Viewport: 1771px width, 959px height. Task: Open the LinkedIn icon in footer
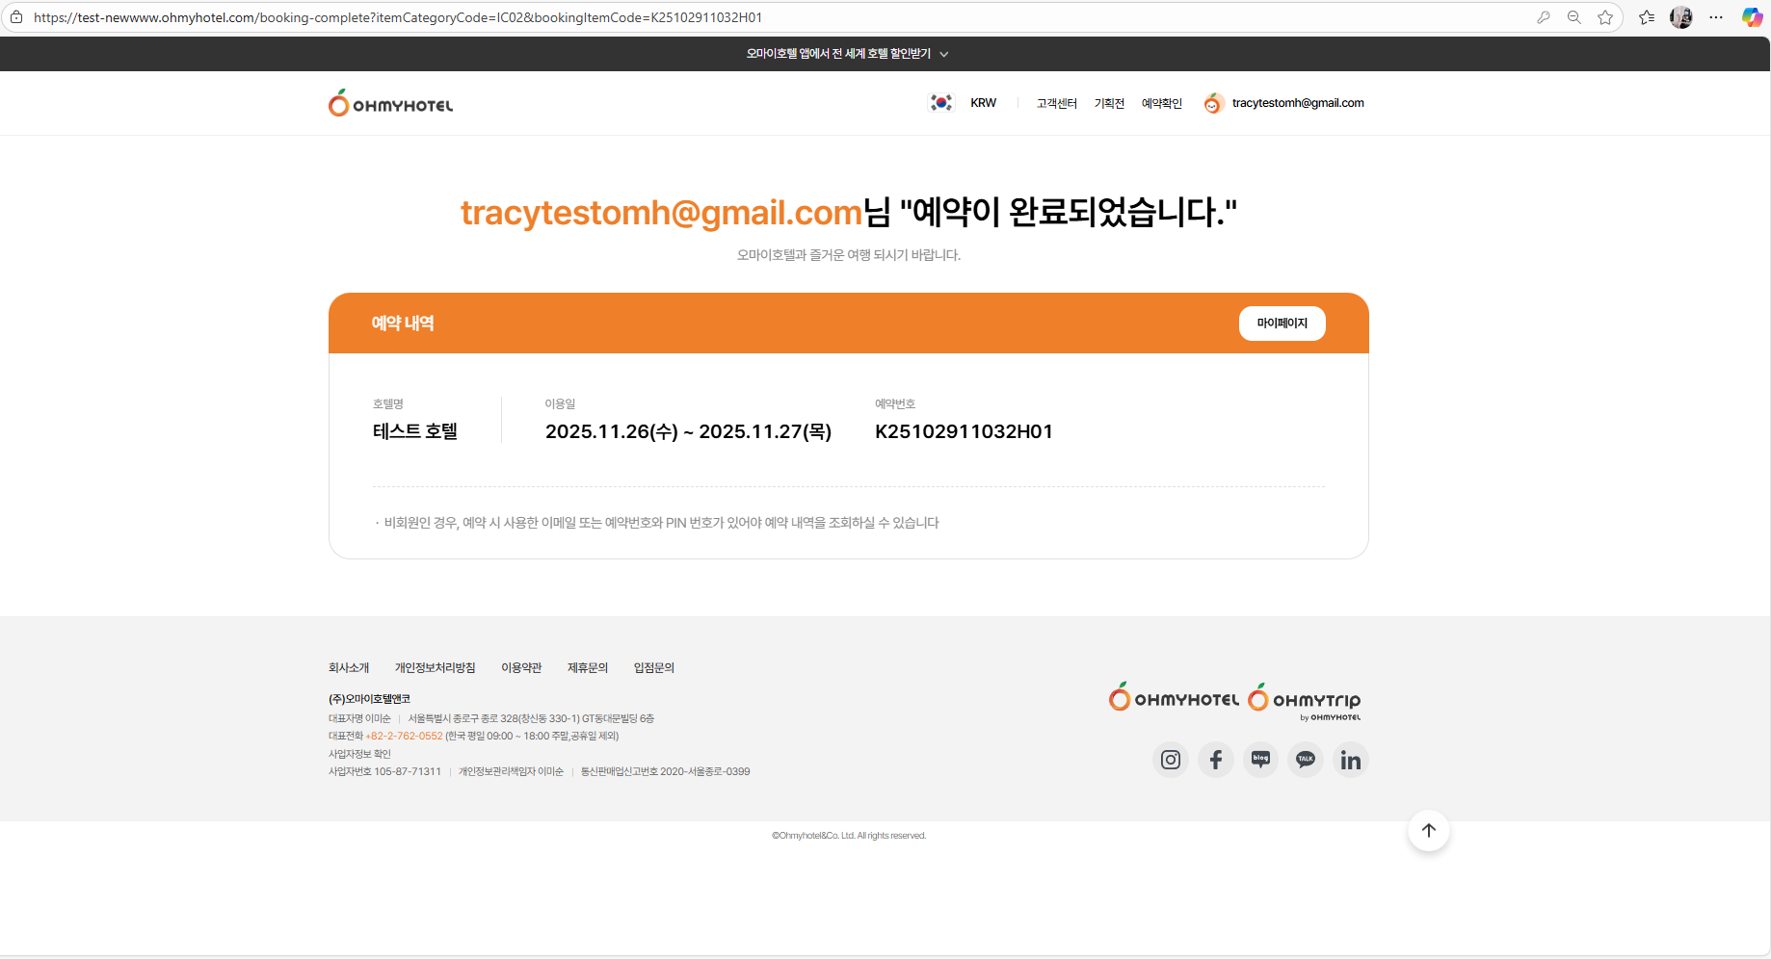point(1351,760)
